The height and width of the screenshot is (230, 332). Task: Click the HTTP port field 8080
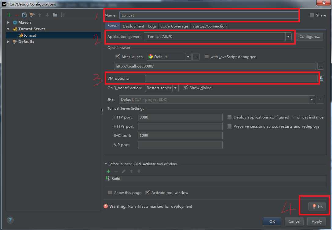point(180,117)
